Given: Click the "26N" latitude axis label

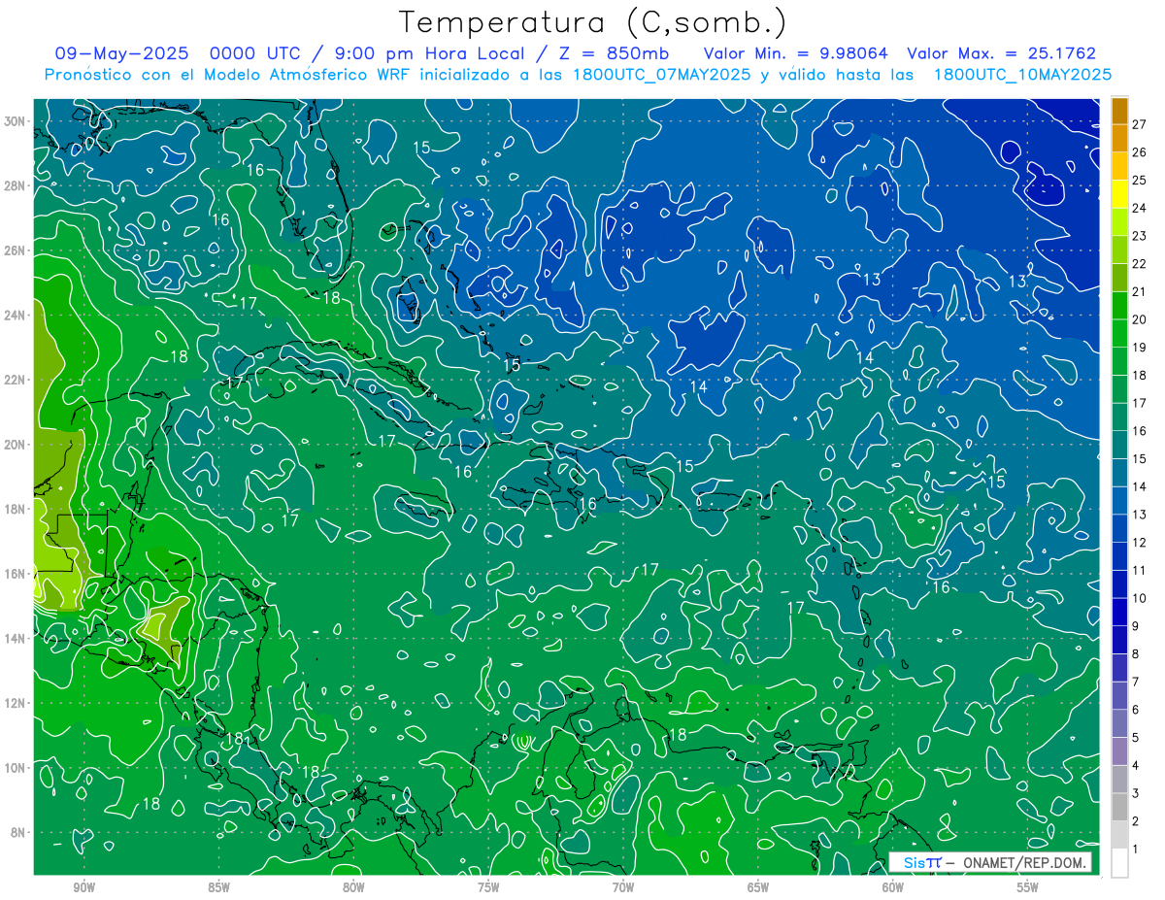Looking at the screenshot, I should point(16,250).
